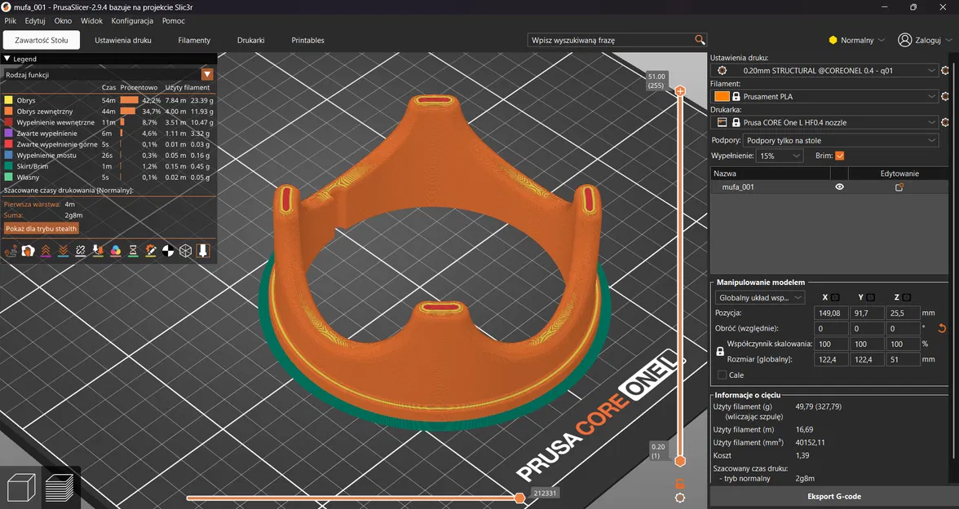Click the Eksport G-code button
This screenshot has height=509, width=959.
click(833, 496)
